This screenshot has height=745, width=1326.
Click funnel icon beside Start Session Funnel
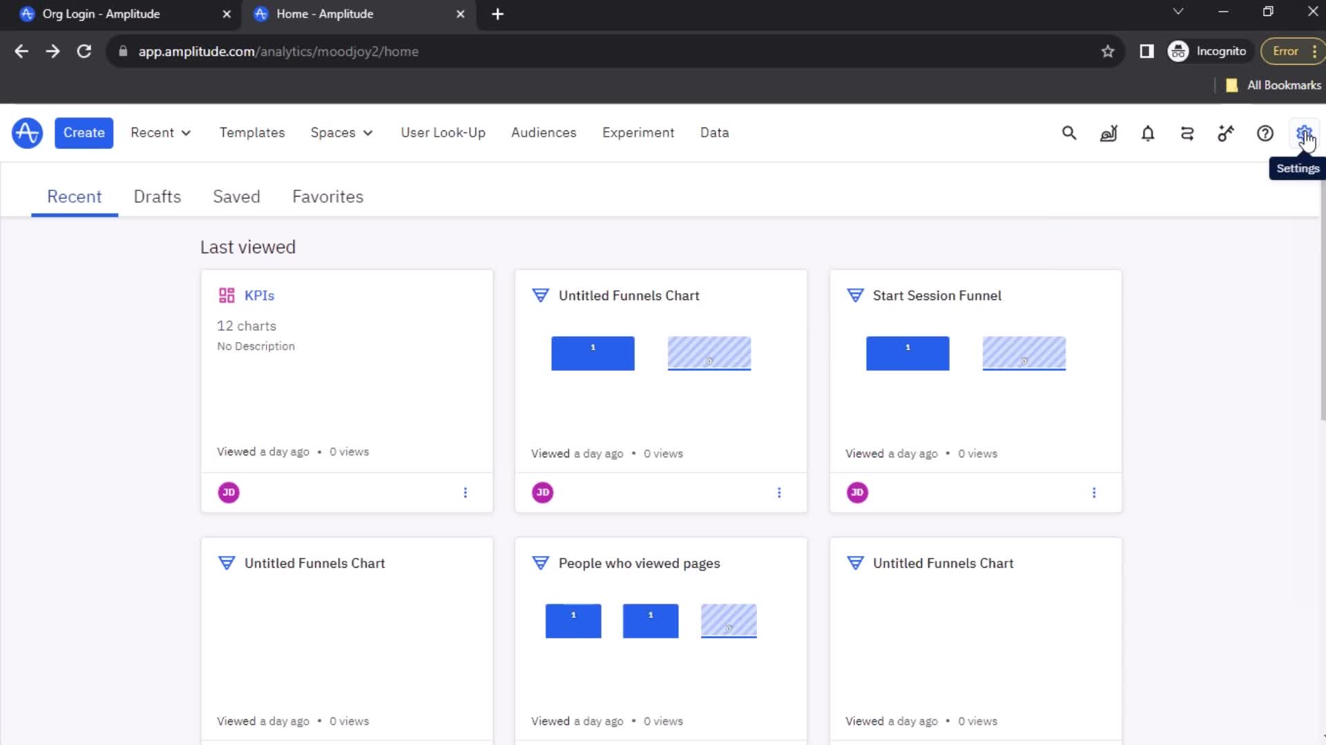pos(855,295)
